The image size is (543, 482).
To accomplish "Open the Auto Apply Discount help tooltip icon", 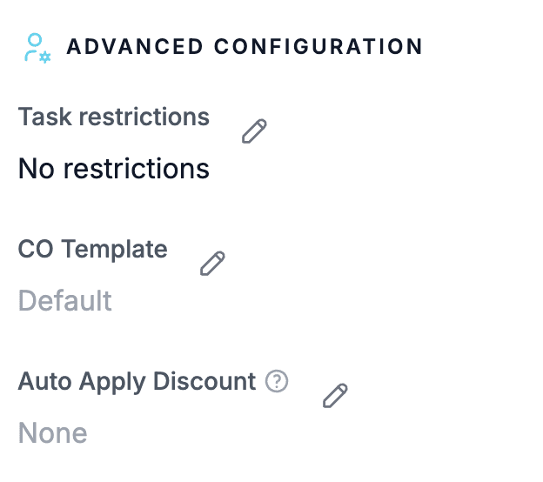I will pos(277,381).
